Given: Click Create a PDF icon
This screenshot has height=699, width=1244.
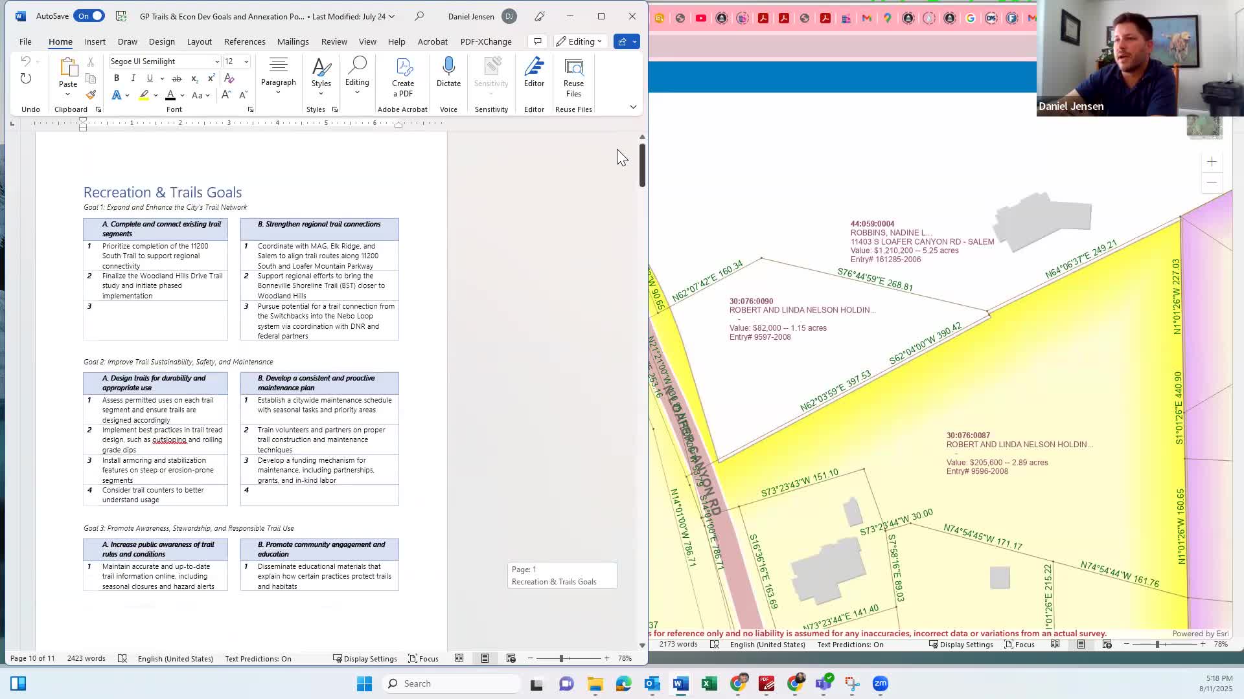Looking at the screenshot, I should 402,67.
